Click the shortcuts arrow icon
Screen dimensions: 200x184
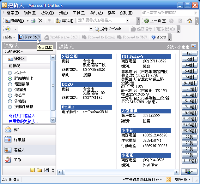pos(46,170)
